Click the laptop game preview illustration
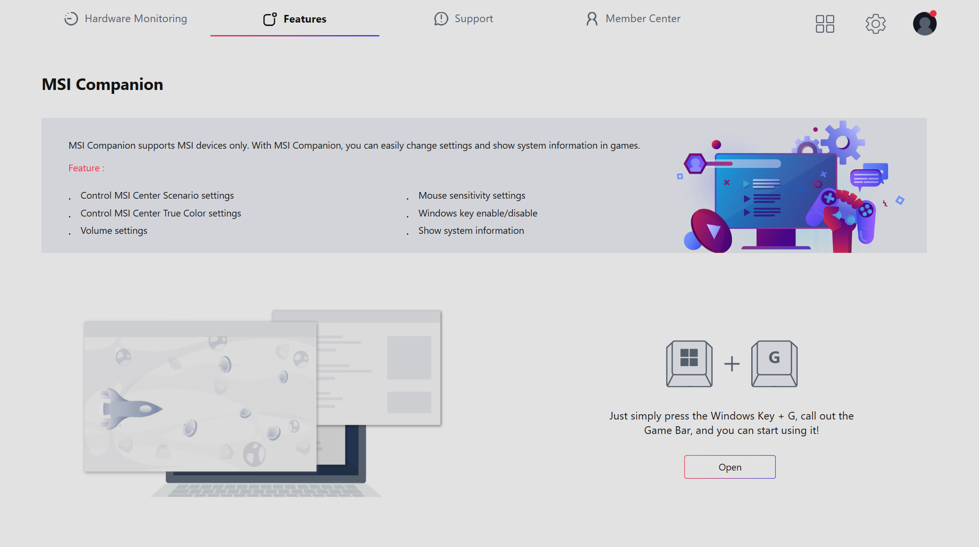Screen dimensions: 979x547 coord(262,404)
